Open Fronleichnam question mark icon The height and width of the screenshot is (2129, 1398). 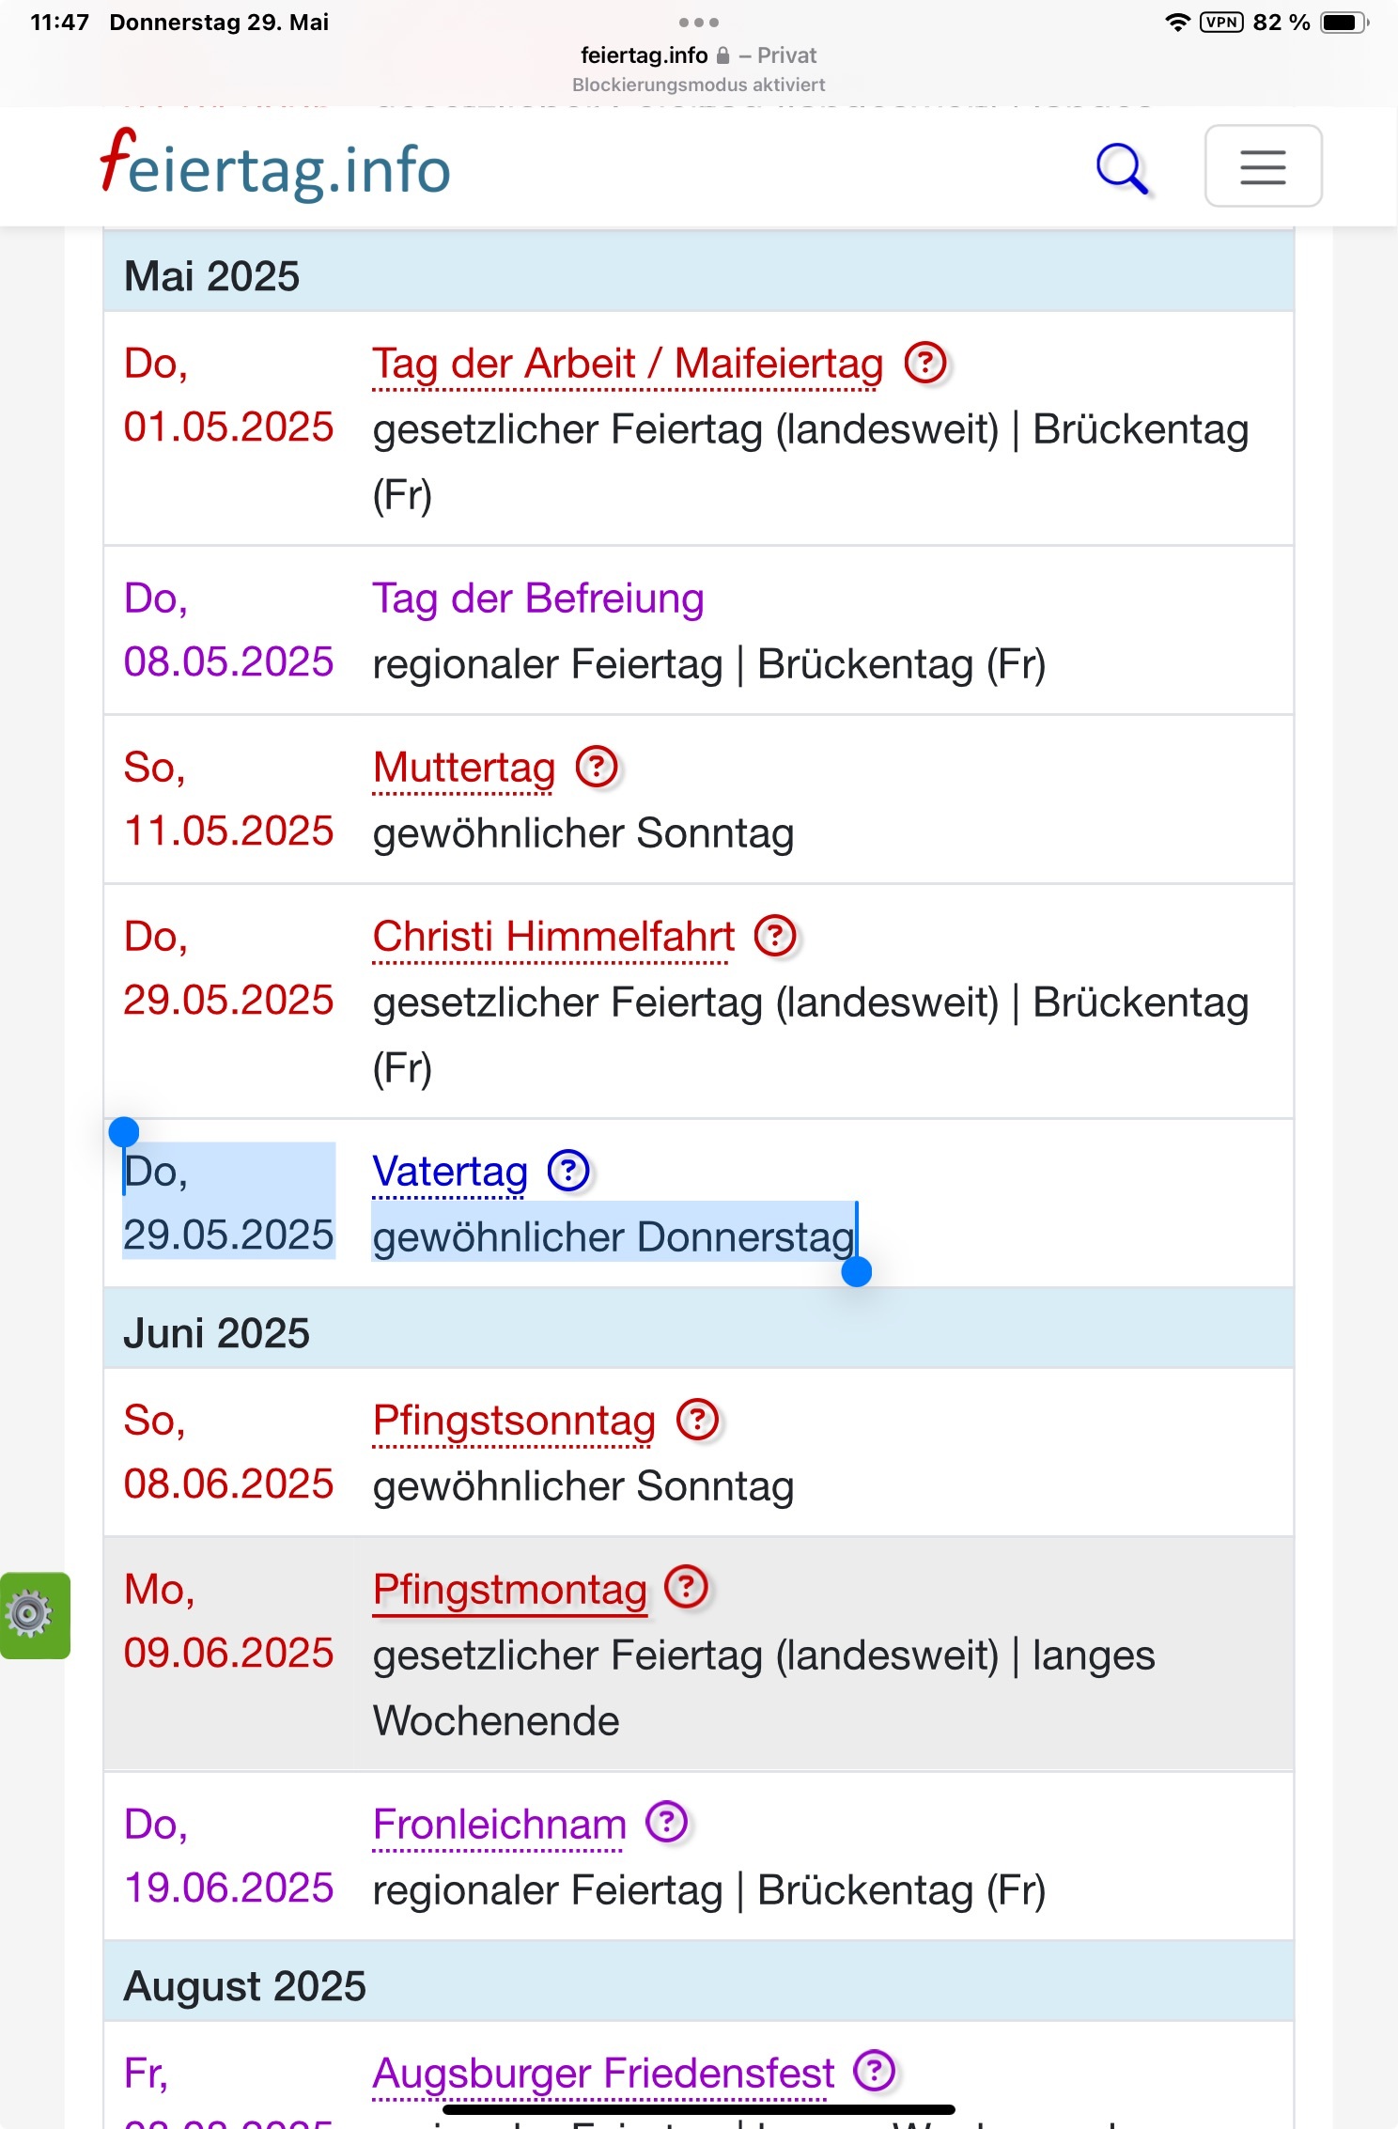click(x=667, y=1824)
